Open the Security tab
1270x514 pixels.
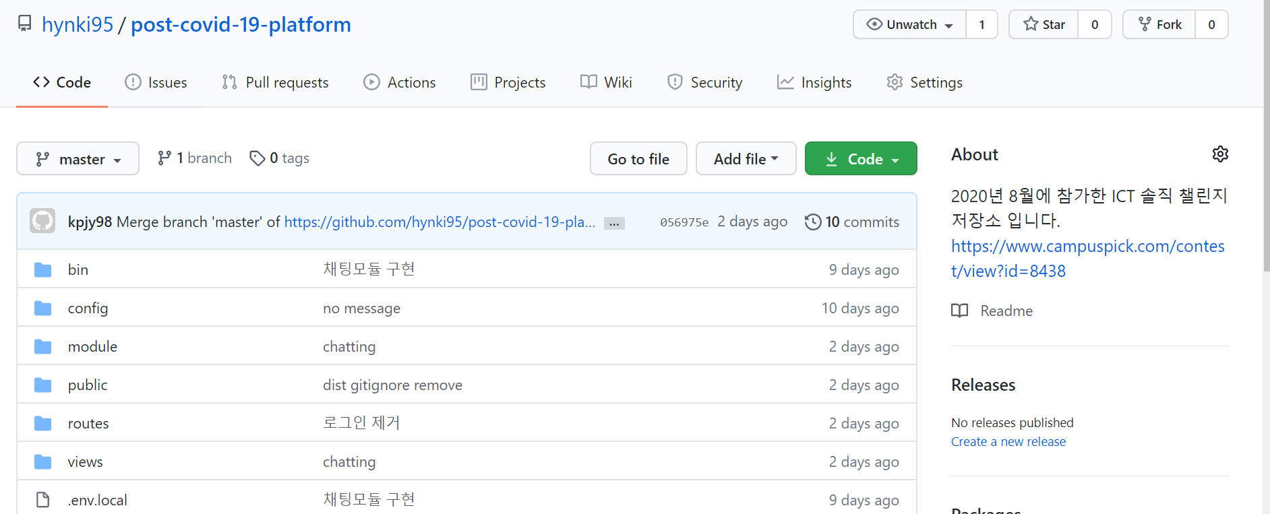coord(704,82)
